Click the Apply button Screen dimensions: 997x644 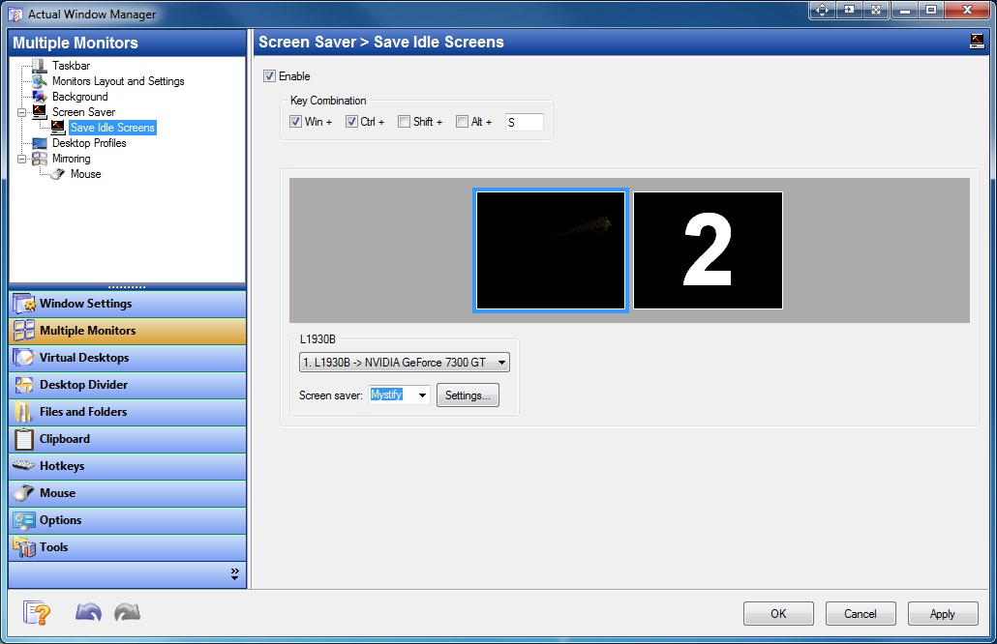coord(943,613)
